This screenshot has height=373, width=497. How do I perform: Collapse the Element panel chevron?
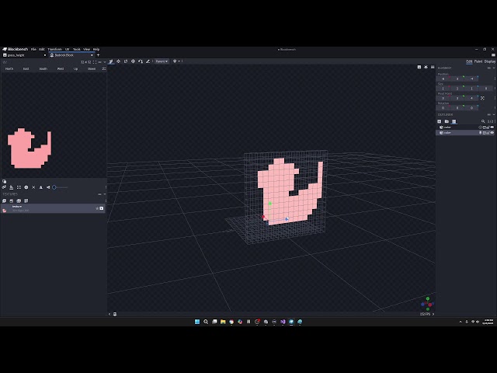pyautogui.click(x=494, y=68)
